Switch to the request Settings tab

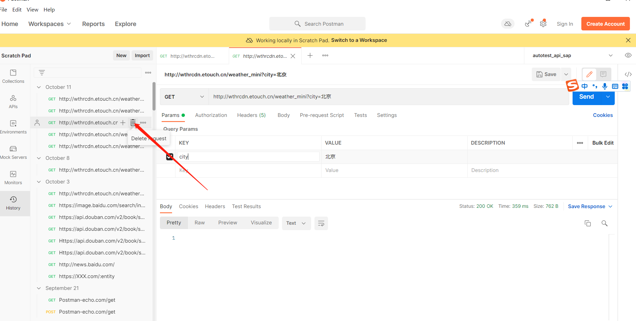(x=387, y=115)
